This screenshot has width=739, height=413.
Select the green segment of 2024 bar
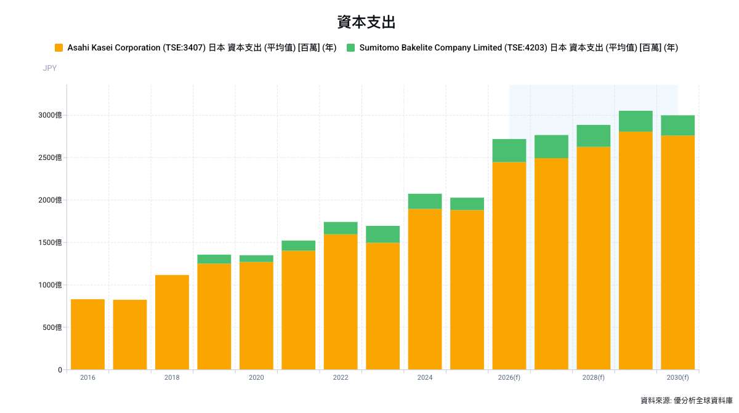(x=425, y=201)
